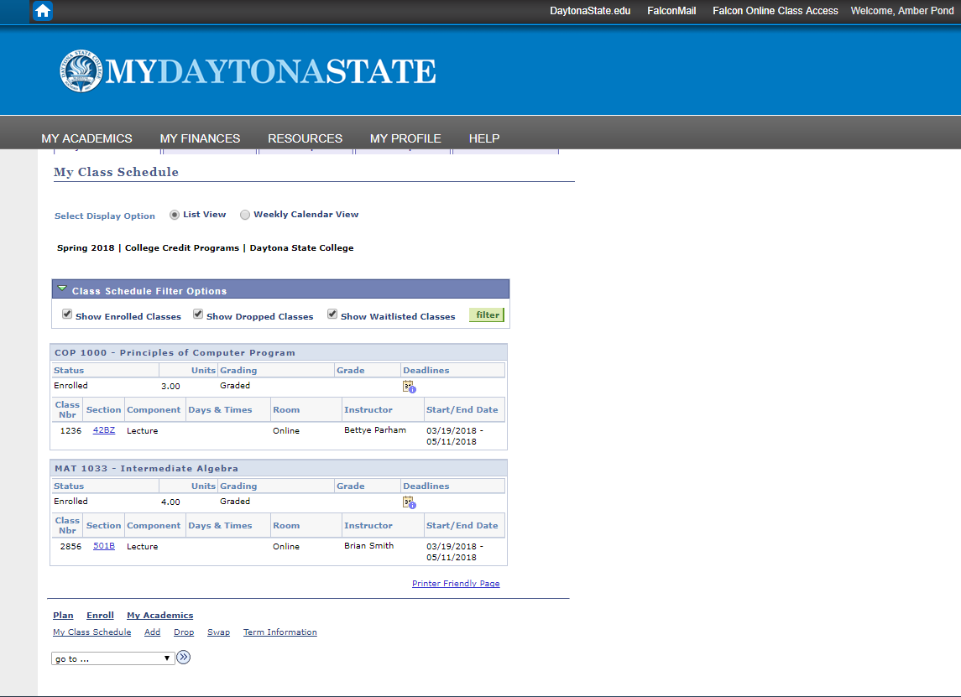Open deadlines icon for MAT 1033
Viewport: 961px width, 697px height.
tap(409, 502)
